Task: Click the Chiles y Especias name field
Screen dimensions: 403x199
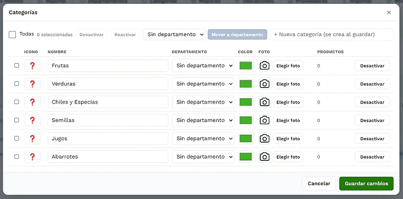Action: (x=108, y=102)
